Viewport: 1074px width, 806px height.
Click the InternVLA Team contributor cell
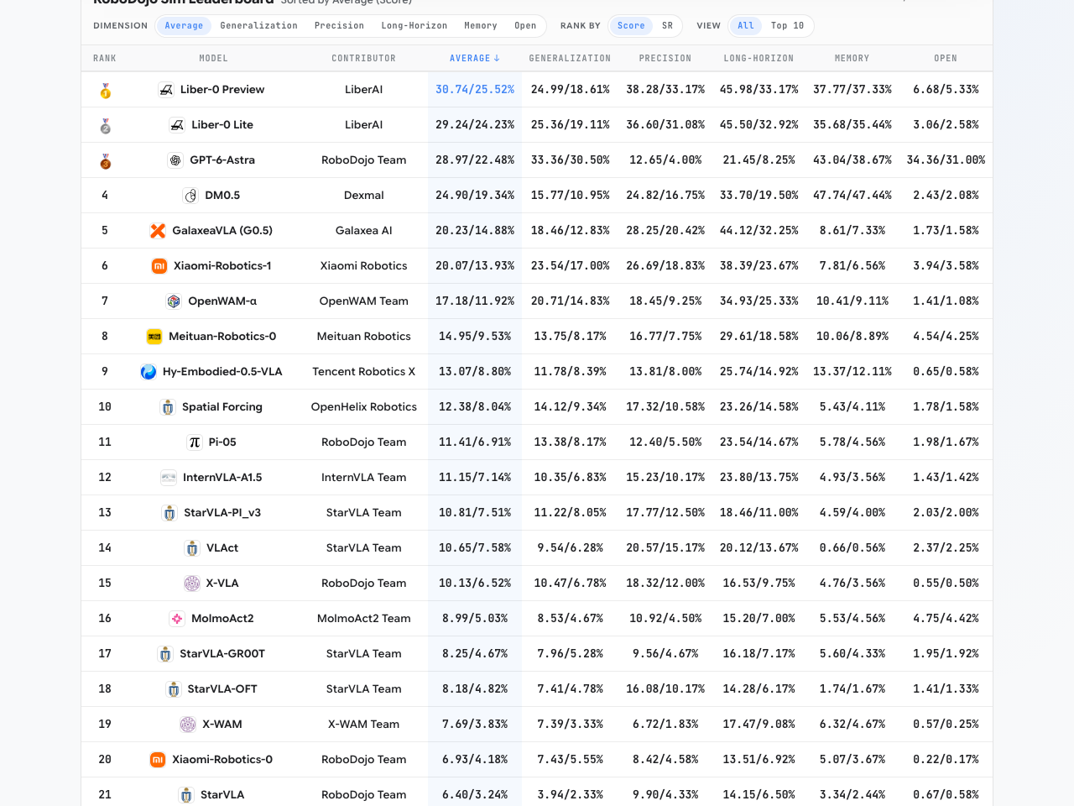point(363,478)
